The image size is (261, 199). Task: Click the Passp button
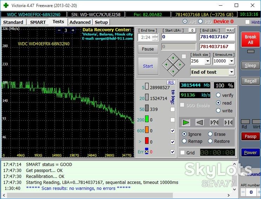tap(250, 136)
